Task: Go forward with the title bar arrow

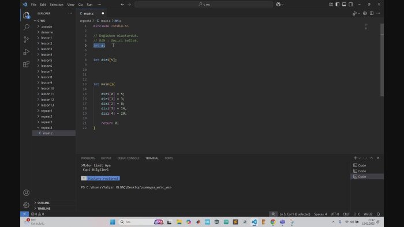Action: point(129,5)
